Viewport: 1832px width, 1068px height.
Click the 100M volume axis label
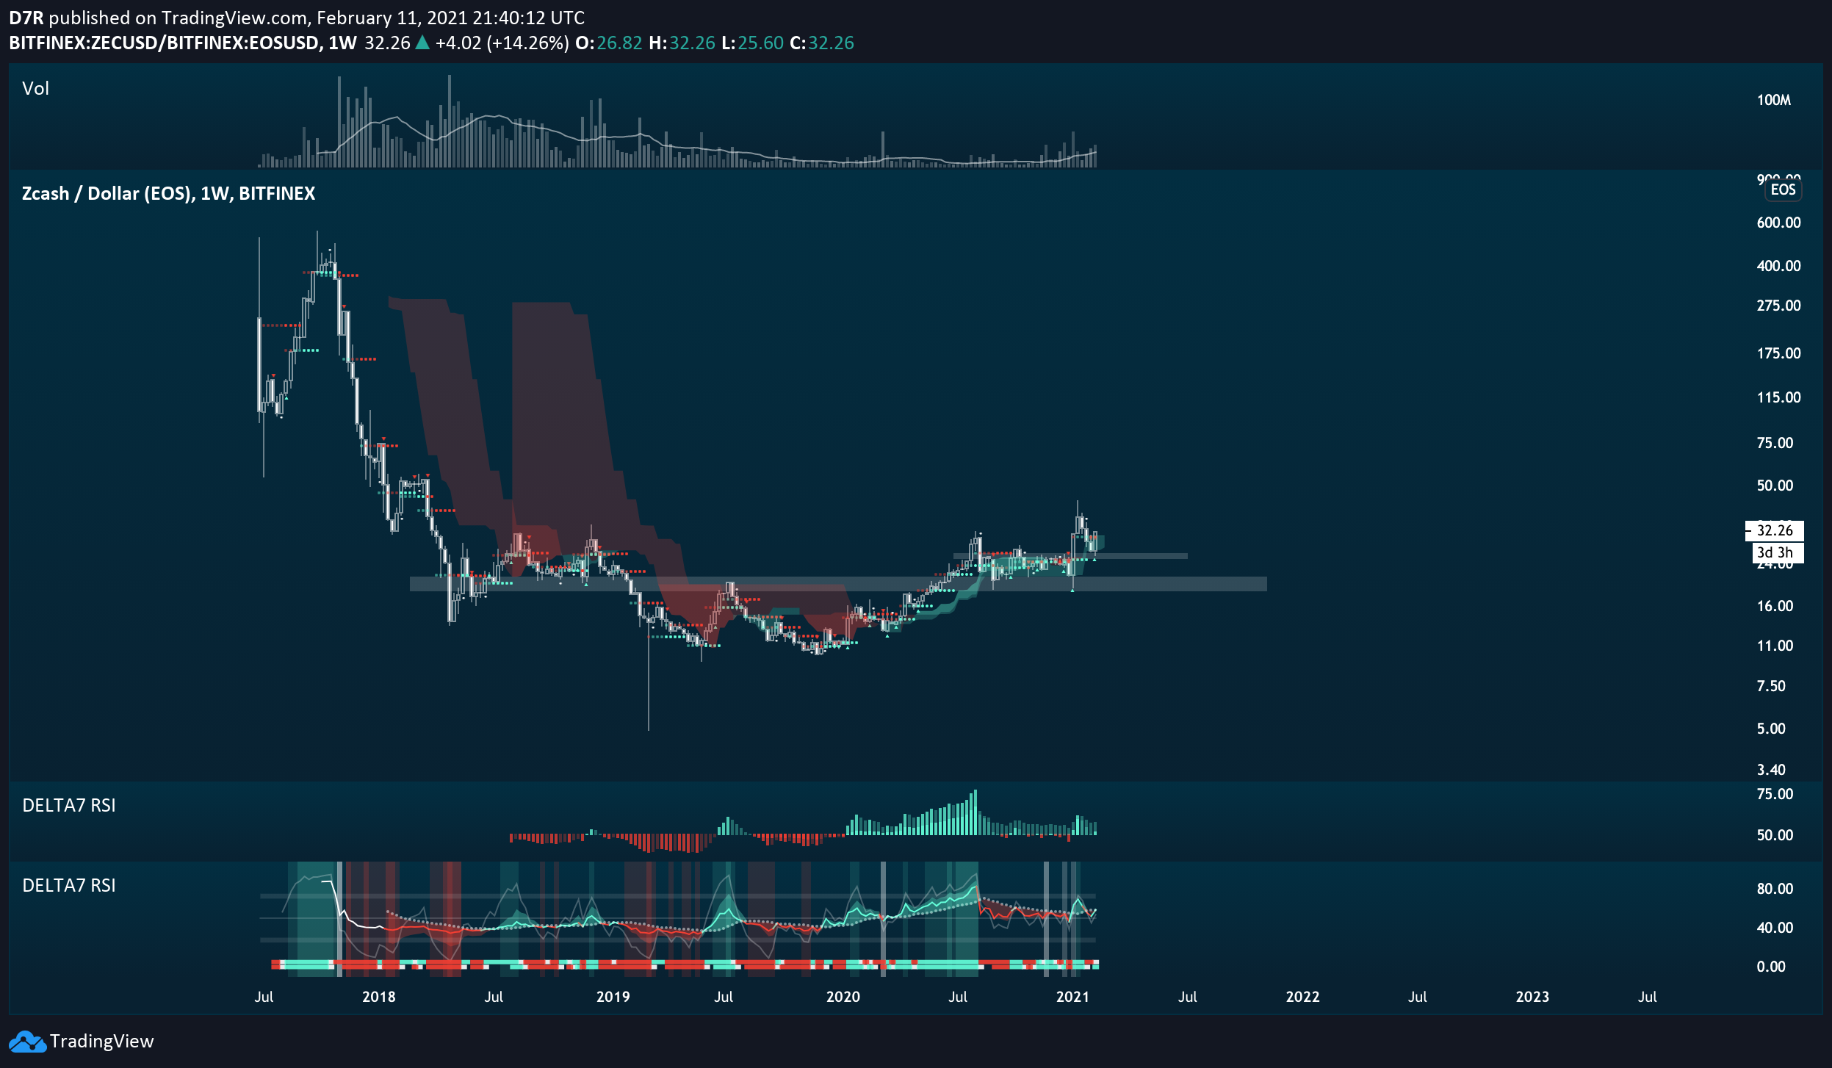point(1774,100)
